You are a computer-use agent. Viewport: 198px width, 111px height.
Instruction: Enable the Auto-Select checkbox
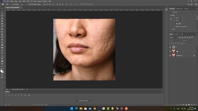pos(12,4)
